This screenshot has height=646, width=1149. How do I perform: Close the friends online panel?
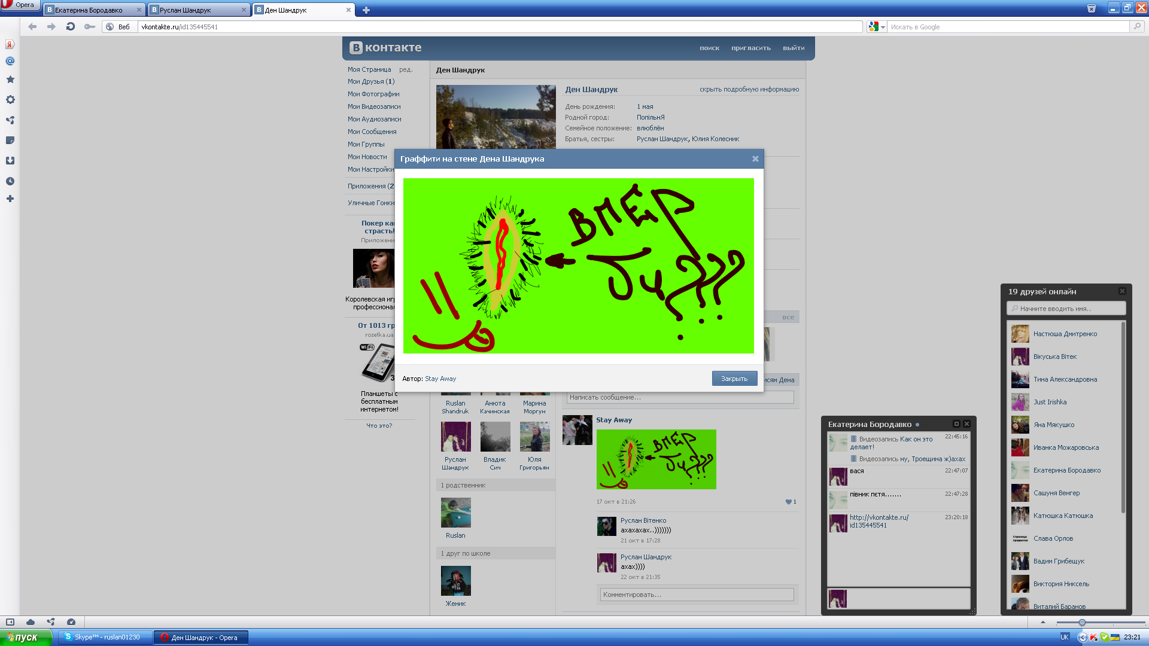(x=1122, y=291)
